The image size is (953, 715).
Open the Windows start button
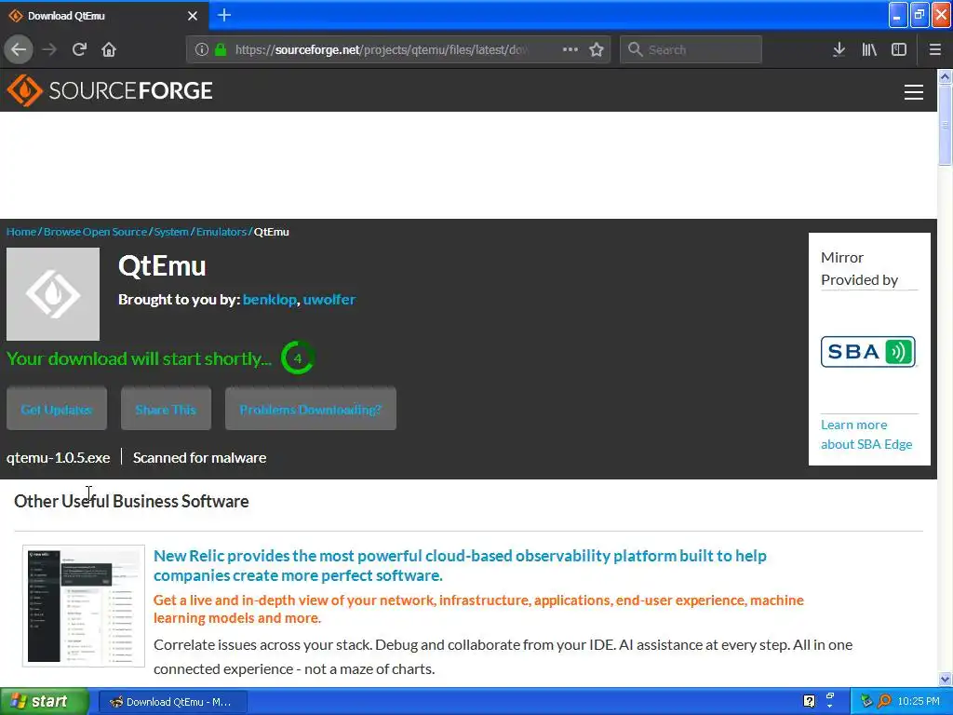(x=45, y=702)
